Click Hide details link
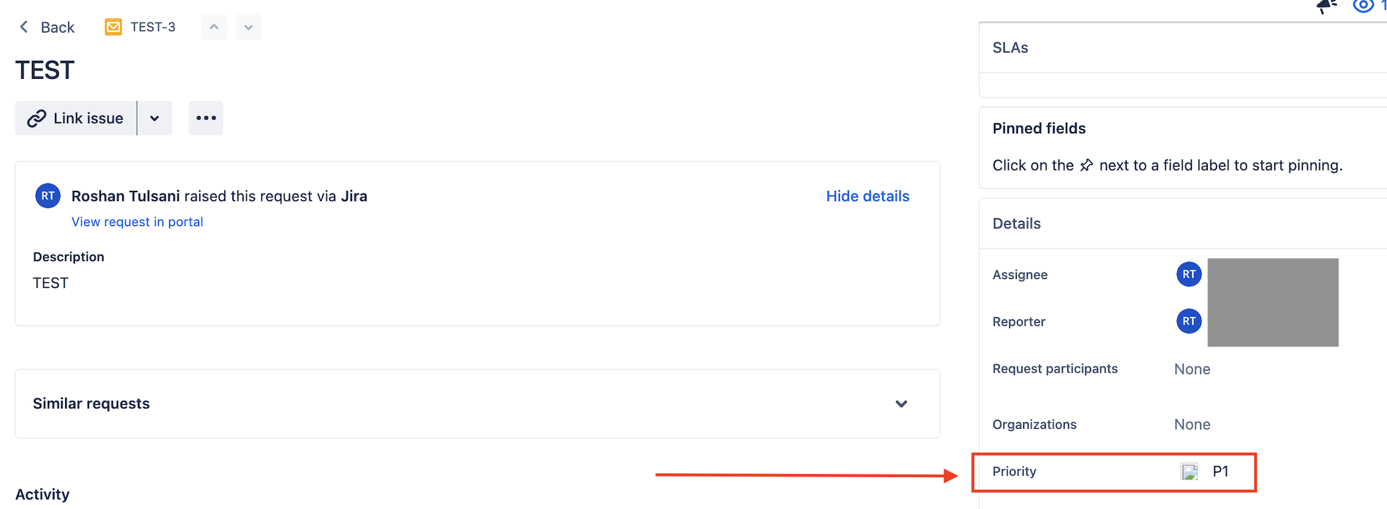 [x=867, y=196]
